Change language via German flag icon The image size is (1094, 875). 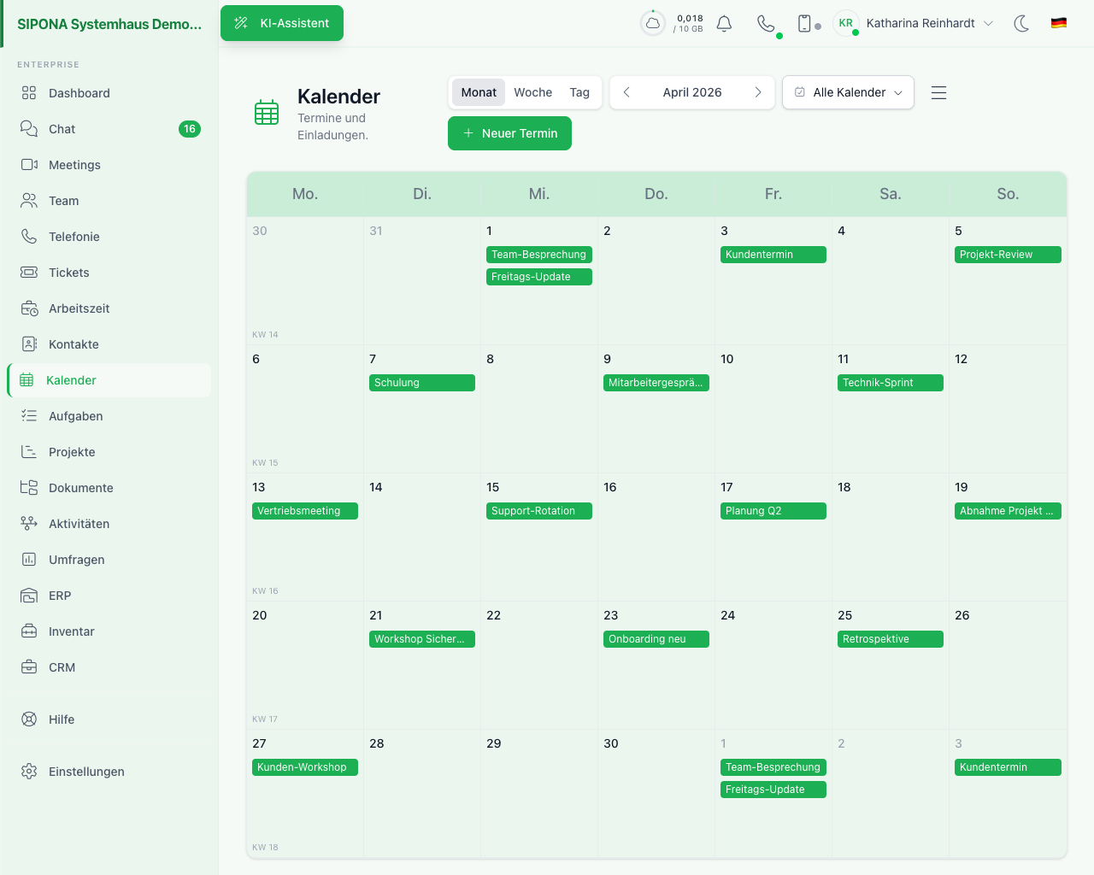tap(1059, 23)
